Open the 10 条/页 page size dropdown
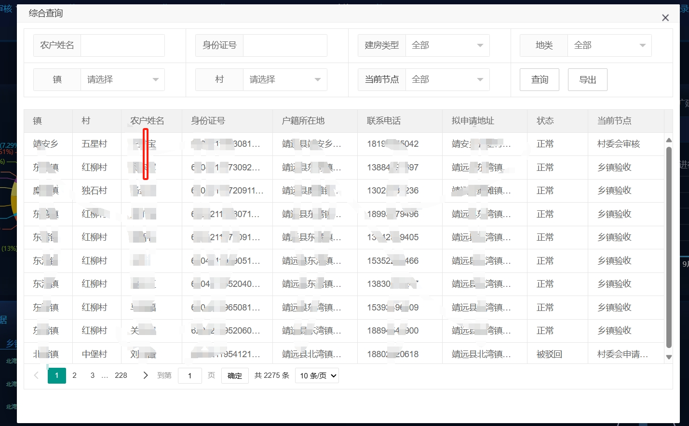 [318, 375]
